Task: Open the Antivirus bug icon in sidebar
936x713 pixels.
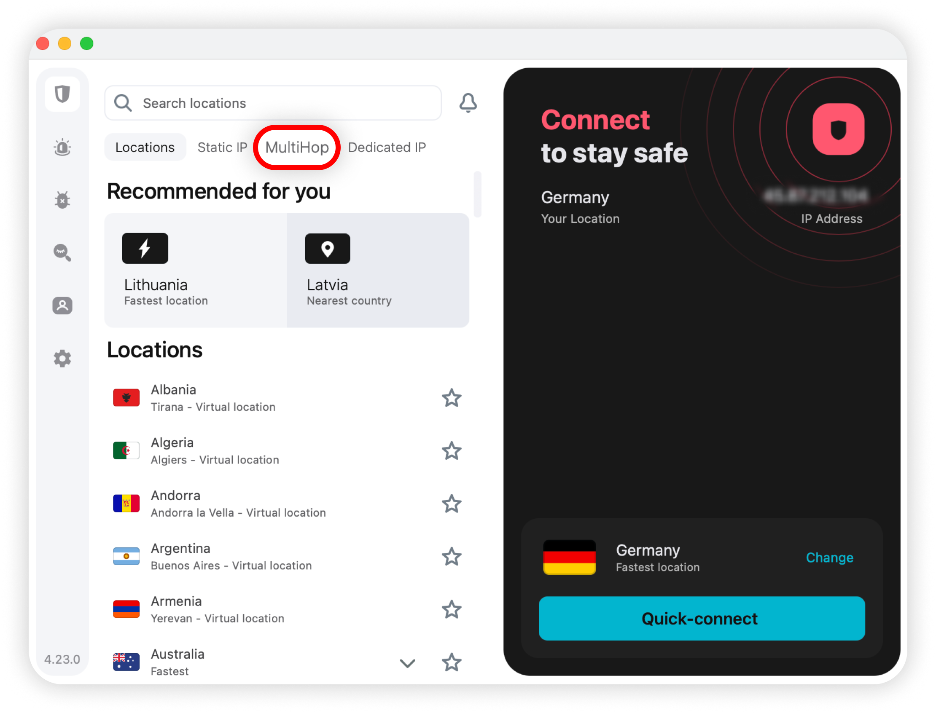Action: click(x=62, y=200)
